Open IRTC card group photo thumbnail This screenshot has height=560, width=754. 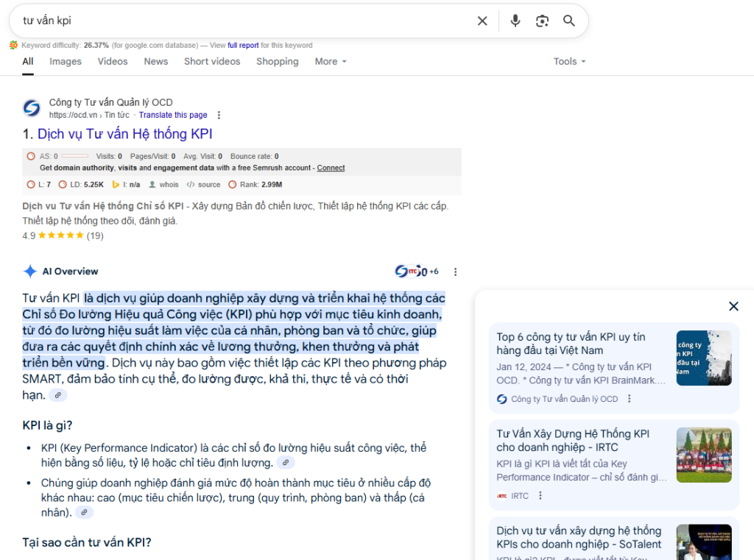click(x=704, y=456)
